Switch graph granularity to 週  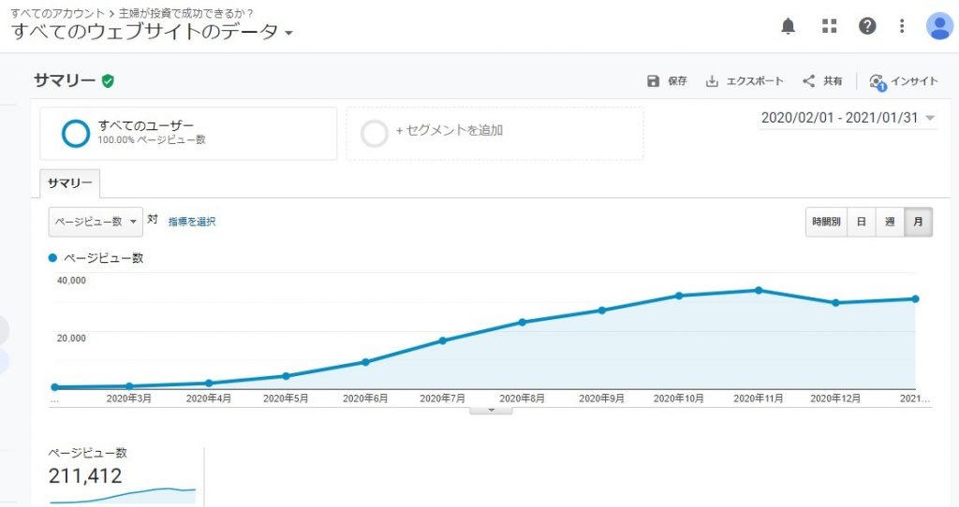coord(890,222)
